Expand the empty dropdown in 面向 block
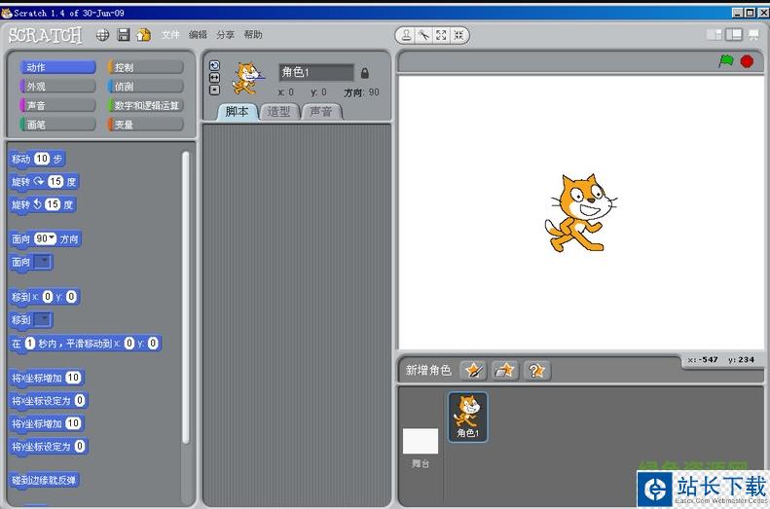The height and width of the screenshot is (509, 770). (44, 262)
